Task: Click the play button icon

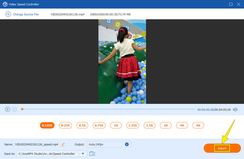Action: (x=7, y=109)
